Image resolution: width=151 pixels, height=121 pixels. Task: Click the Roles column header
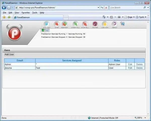click(x=117, y=60)
